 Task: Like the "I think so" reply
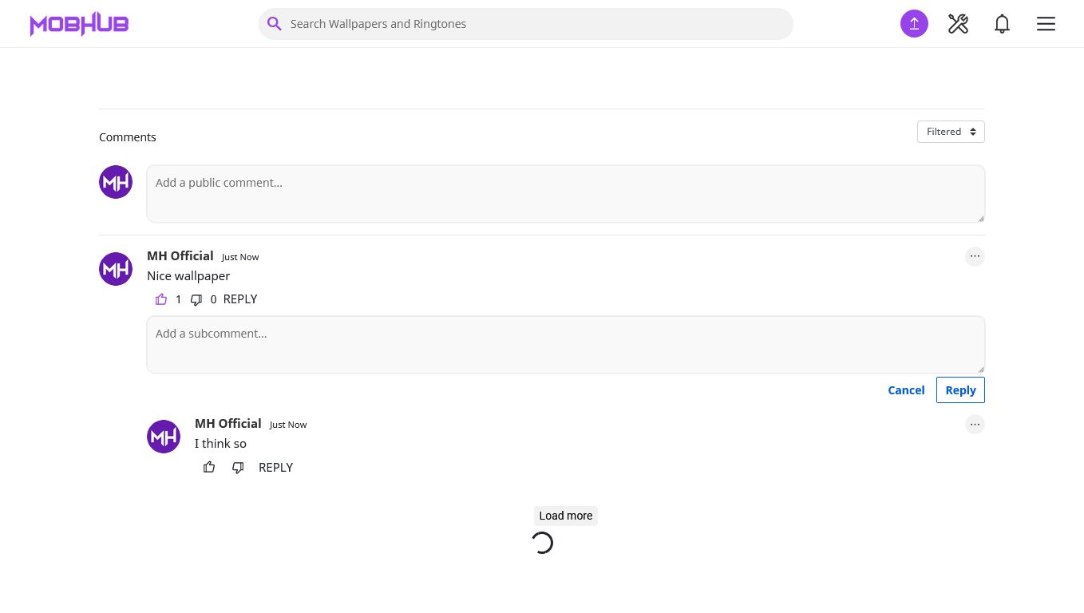pyautogui.click(x=209, y=468)
